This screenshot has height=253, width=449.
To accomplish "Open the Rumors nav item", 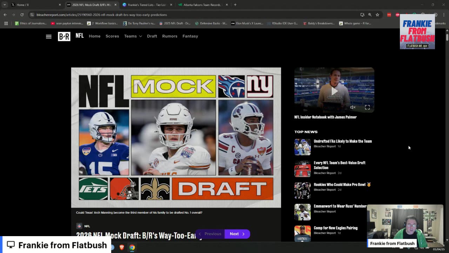I will click(169, 36).
